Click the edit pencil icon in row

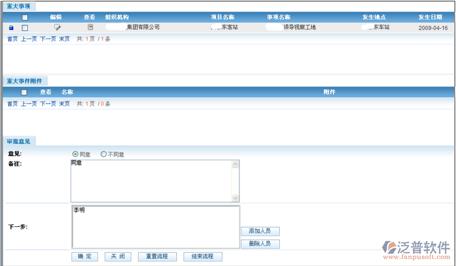(x=57, y=27)
